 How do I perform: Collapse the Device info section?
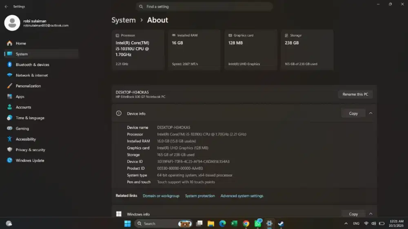(371, 113)
